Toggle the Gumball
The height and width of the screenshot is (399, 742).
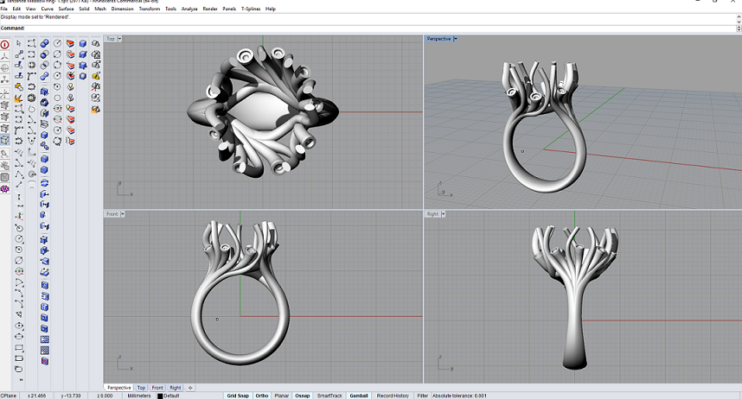point(359,396)
